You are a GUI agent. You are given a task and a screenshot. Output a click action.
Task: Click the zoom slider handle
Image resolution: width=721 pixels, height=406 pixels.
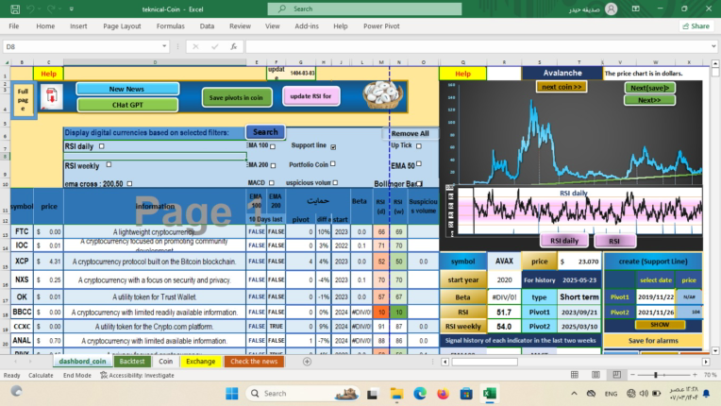656,375
